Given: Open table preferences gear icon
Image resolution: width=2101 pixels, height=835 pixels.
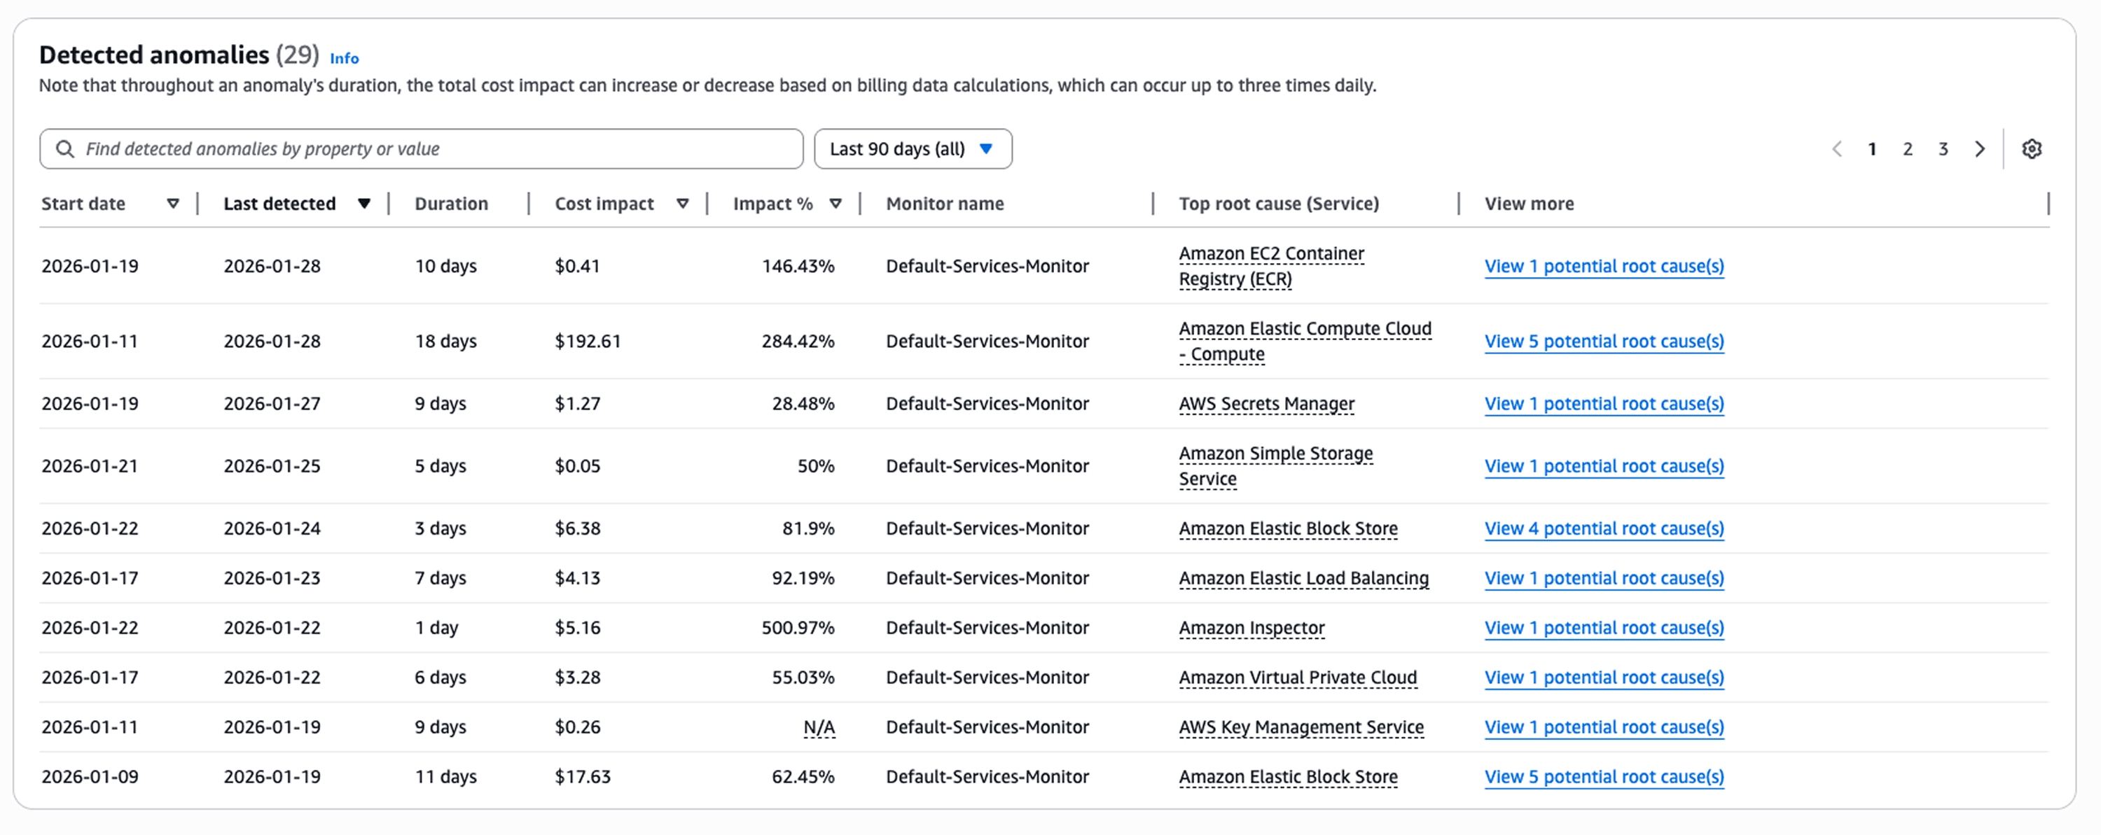Looking at the screenshot, I should pos(2031,149).
